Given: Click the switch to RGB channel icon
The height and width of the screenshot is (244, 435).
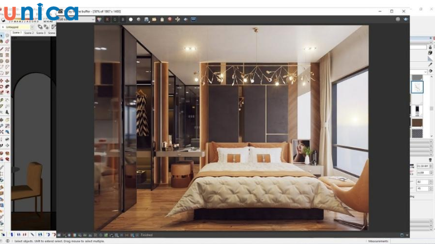Looking at the screenshot, I should pyautogui.click(x=99, y=20).
